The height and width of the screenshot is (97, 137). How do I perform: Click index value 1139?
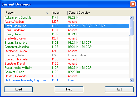pos(55,76)
